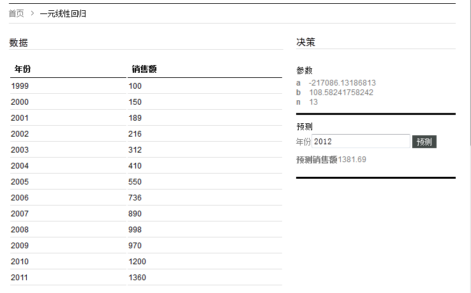The image size is (471, 293).
Task: Select the 1999 year cell in table
Action: [20, 86]
